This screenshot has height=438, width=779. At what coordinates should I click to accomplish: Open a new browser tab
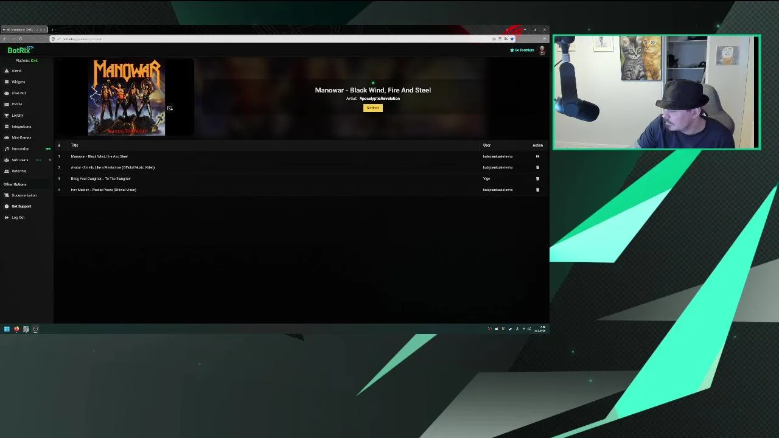pyautogui.click(x=52, y=30)
